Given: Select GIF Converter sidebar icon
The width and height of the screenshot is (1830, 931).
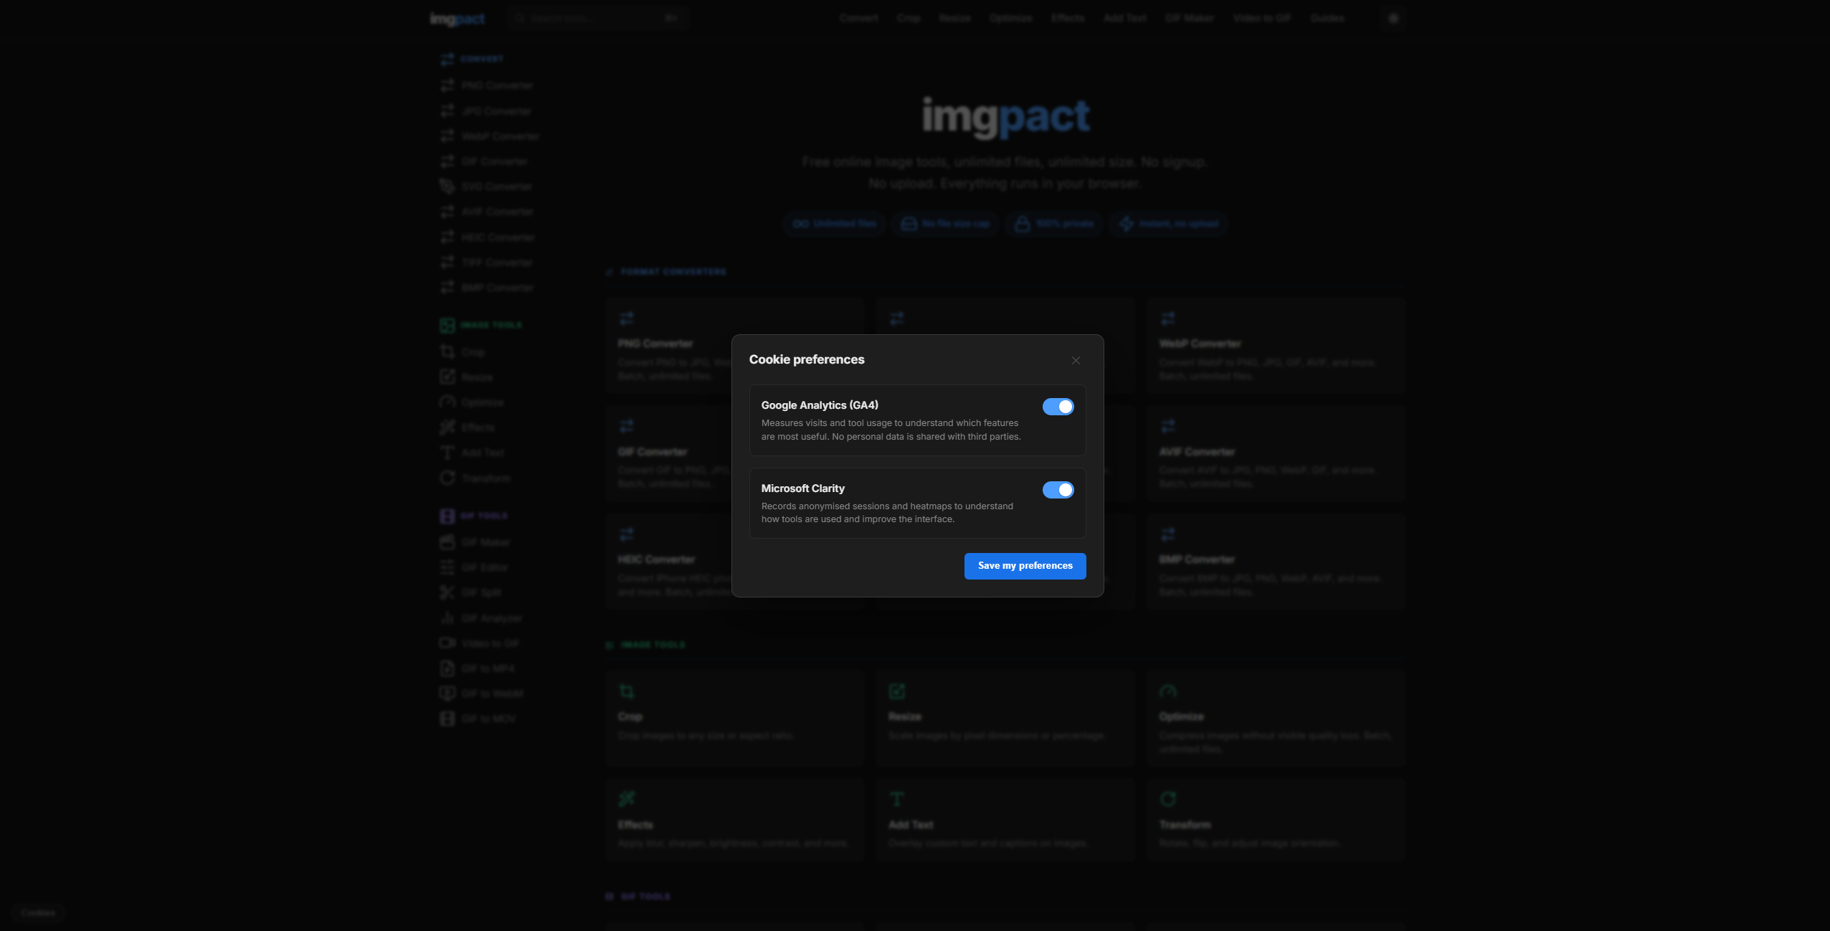Looking at the screenshot, I should [447, 161].
